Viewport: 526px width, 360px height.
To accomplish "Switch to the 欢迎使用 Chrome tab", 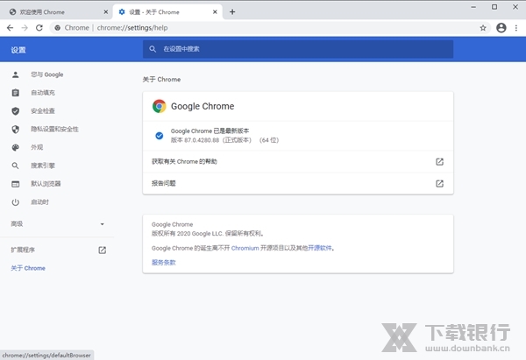I will click(55, 12).
